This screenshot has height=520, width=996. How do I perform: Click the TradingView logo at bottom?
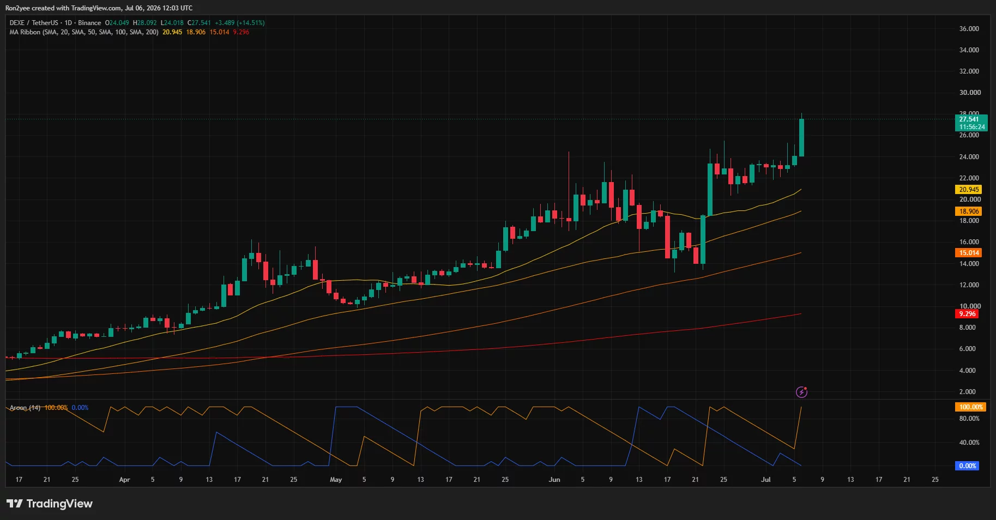click(x=50, y=504)
